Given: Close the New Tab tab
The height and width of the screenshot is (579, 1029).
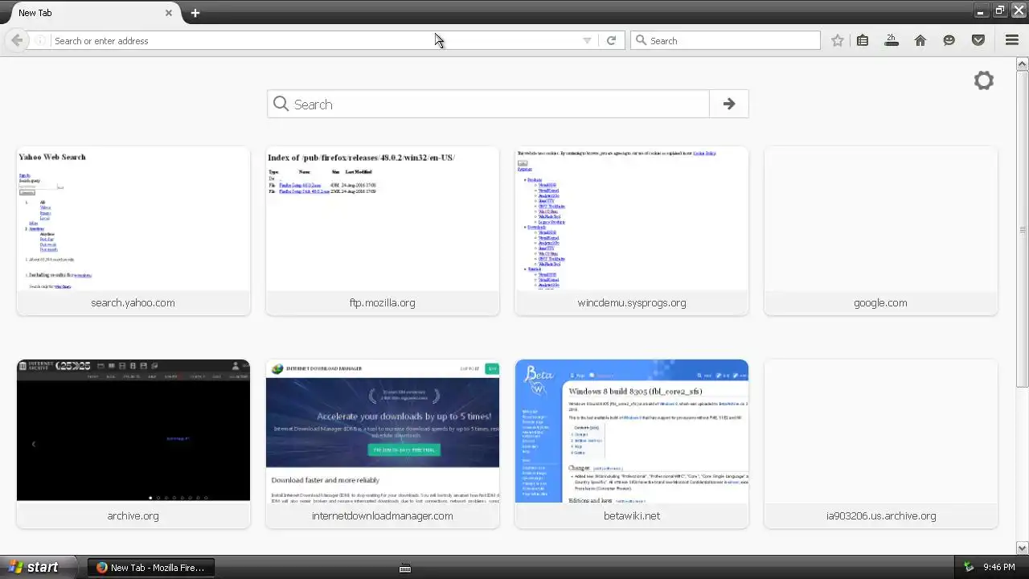Looking at the screenshot, I should click(169, 13).
